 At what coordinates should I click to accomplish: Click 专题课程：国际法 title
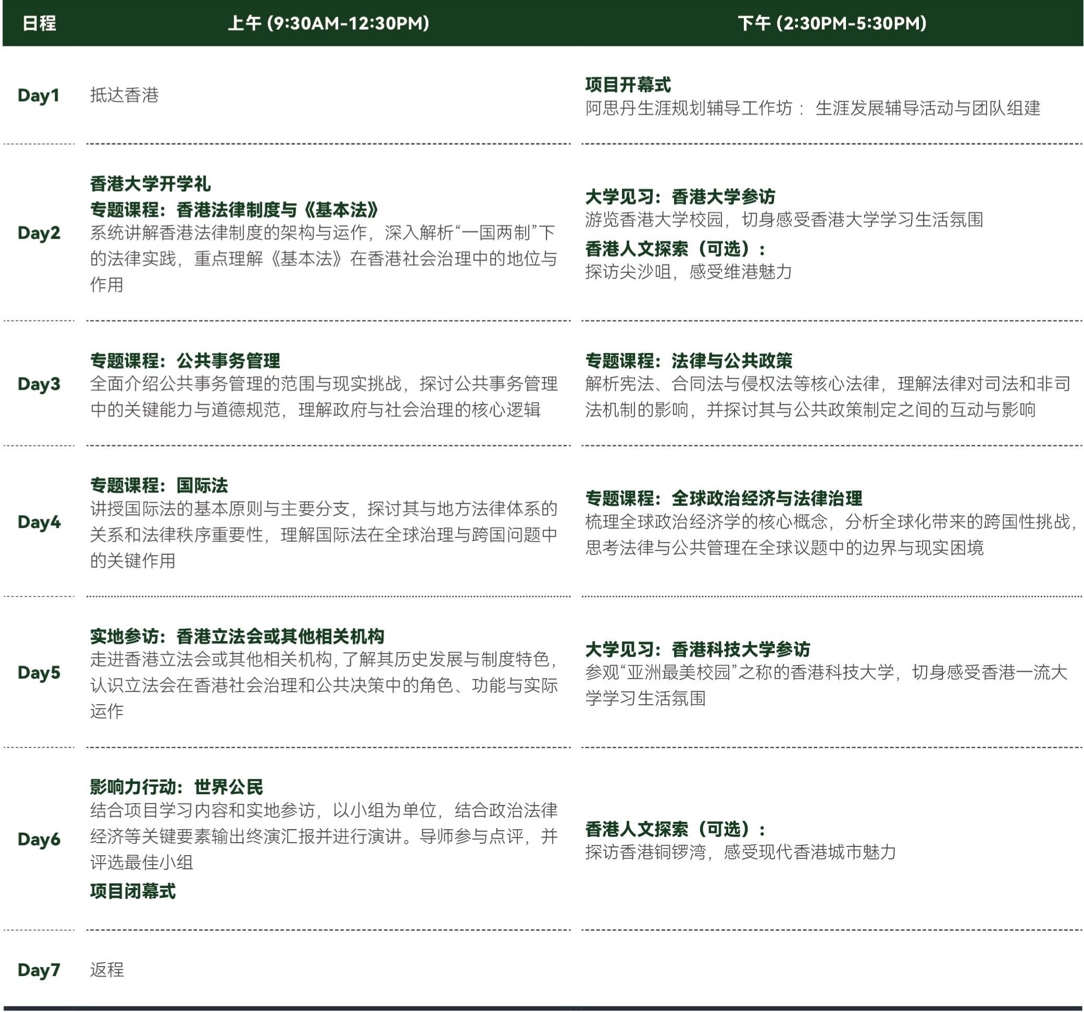159,485
